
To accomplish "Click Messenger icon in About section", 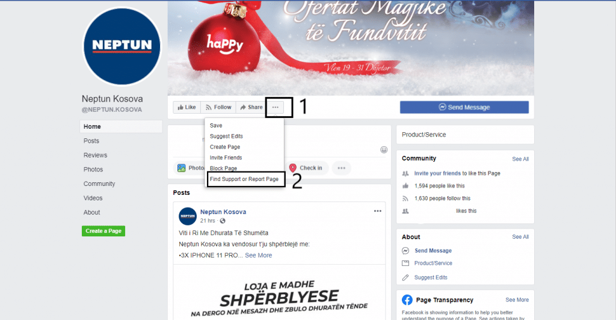I will [405, 250].
